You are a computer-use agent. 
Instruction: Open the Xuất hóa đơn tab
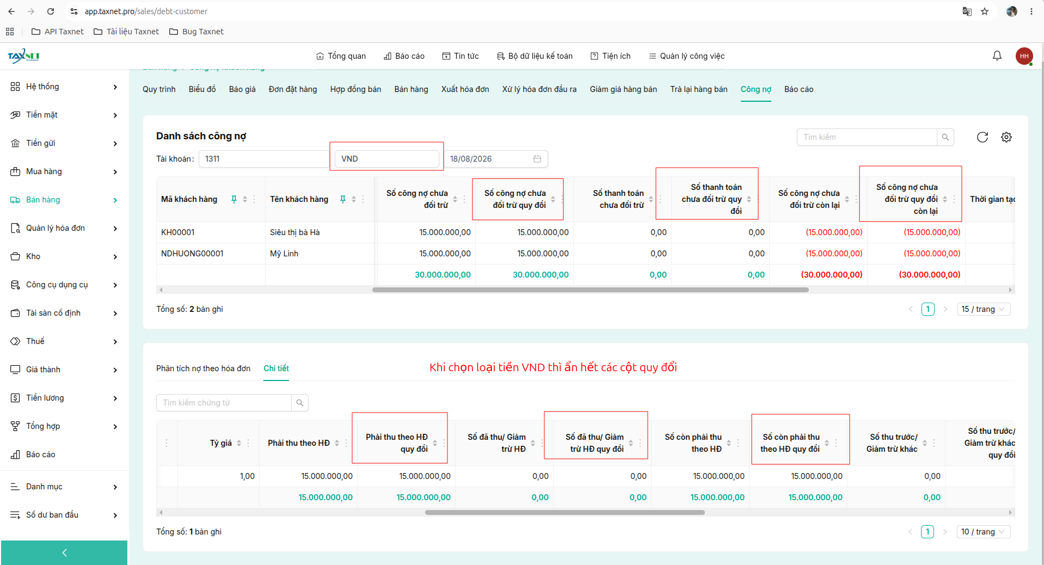tap(465, 89)
